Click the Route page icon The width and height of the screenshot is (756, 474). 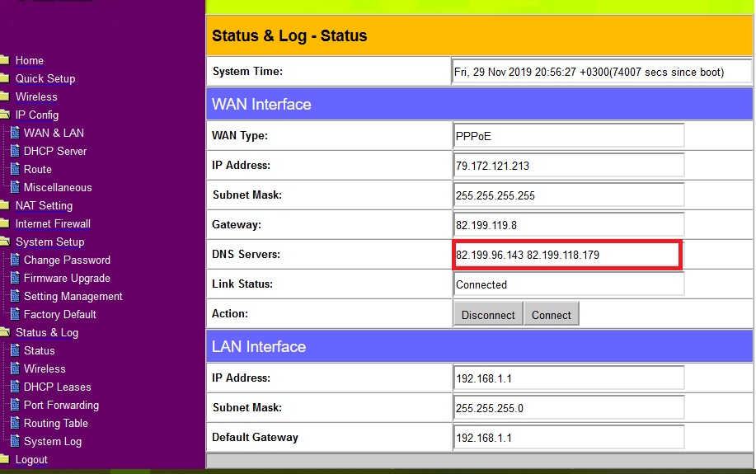[x=16, y=169]
